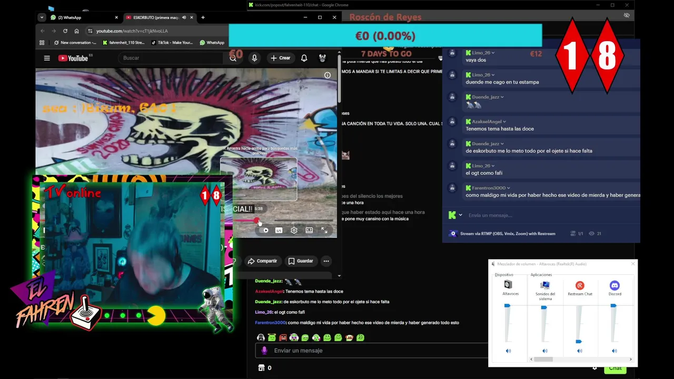
Task: Open the Kick chat shop icon
Action: pyautogui.click(x=261, y=368)
